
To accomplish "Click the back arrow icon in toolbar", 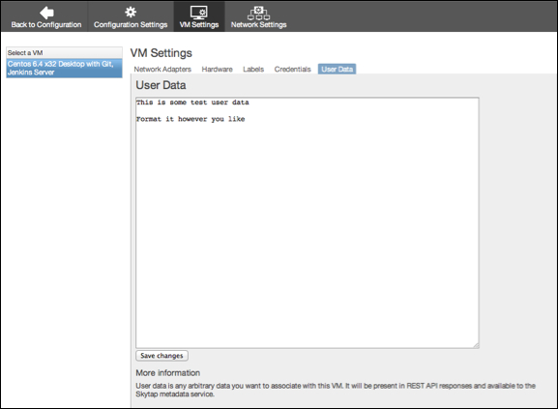I will point(46,13).
